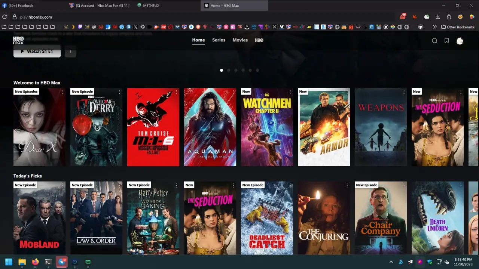Open options menu on Weapons poster
Screen dimensions: 479x269
tap(404, 92)
